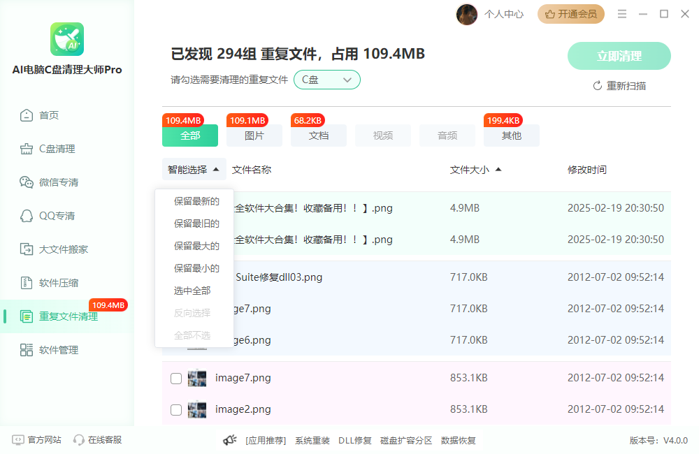699x454 pixels.
Task: Click 文件名称 column header
Action: click(x=252, y=170)
